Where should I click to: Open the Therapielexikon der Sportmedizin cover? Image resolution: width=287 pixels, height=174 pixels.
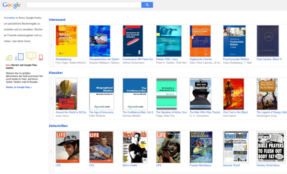point(100,41)
